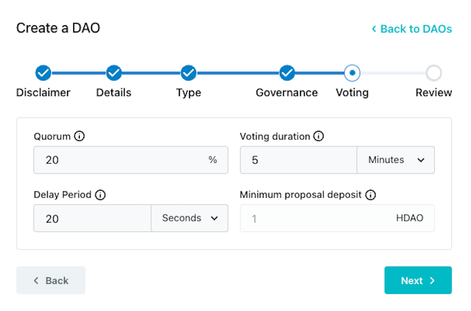Viewport: 471px width, 311px height.
Task: Click the Delay Period info icon
Action: (x=100, y=195)
